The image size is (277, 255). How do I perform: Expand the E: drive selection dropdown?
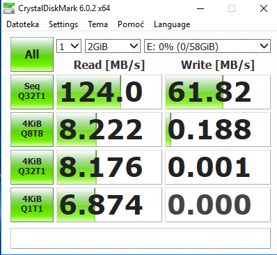207,46
